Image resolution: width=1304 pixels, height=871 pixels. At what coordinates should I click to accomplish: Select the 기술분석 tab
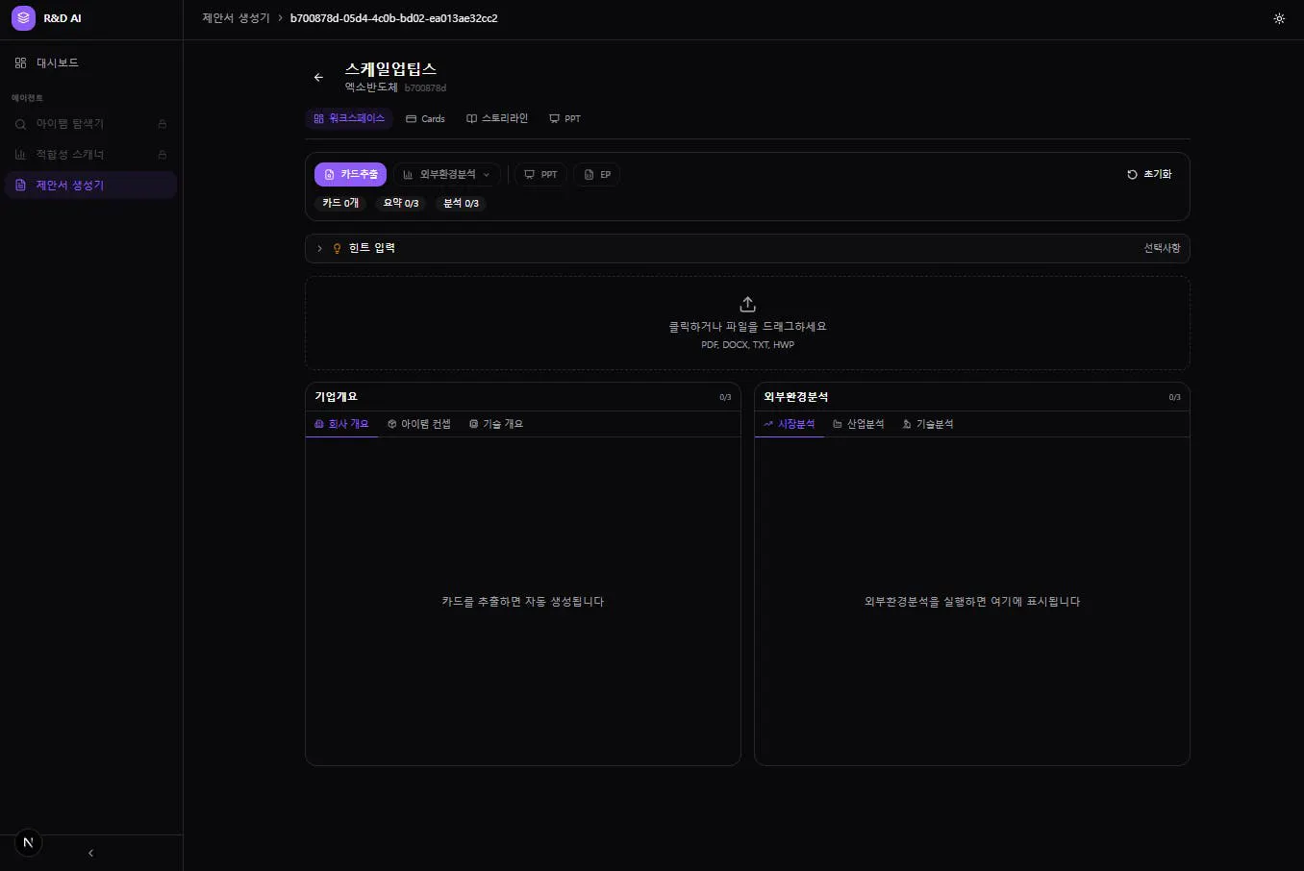coord(928,424)
